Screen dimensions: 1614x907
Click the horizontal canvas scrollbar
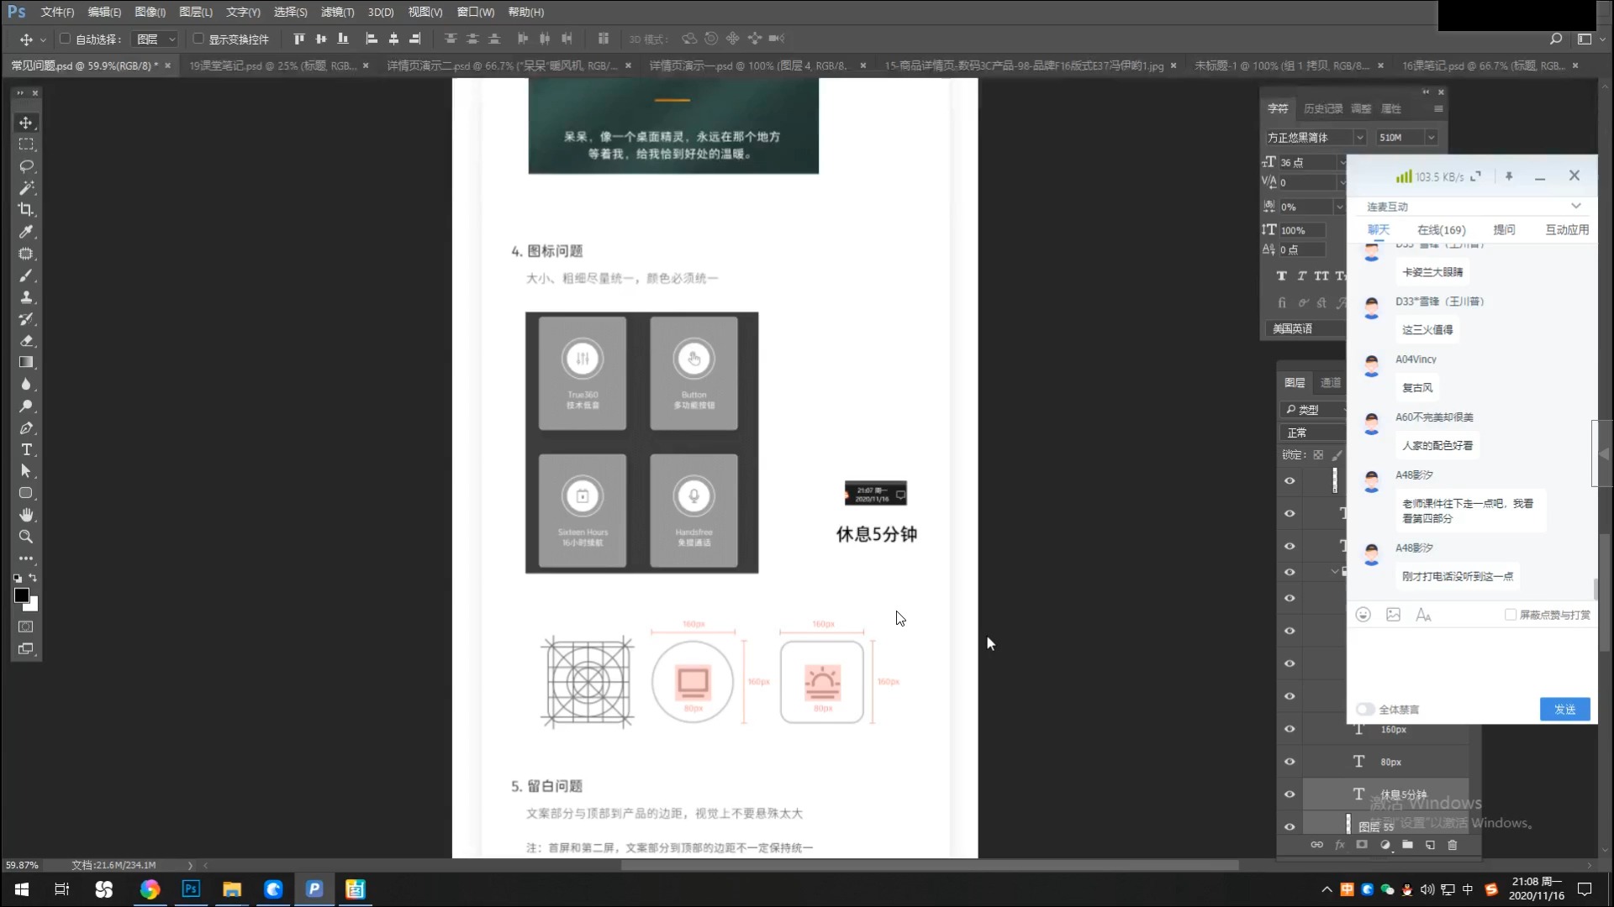[x=929, y=865]
